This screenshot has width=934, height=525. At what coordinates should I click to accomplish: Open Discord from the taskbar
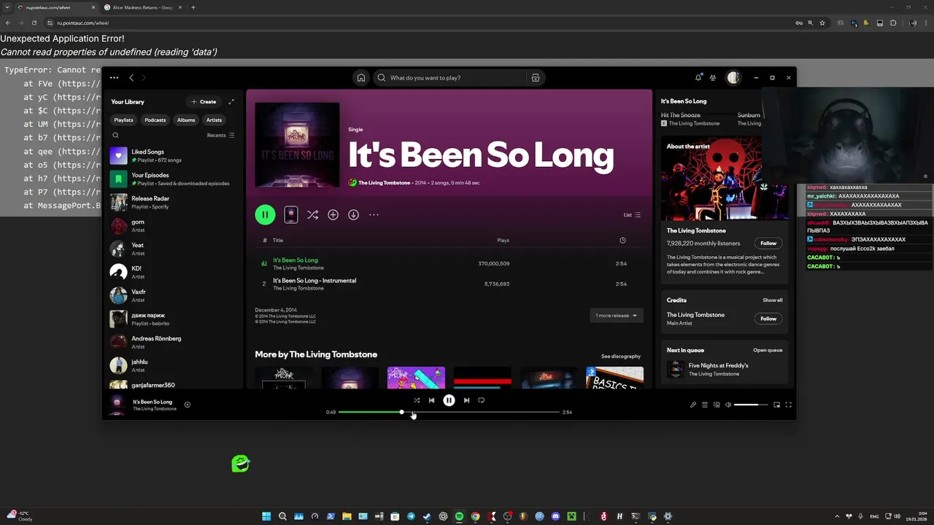coord(555,516)
